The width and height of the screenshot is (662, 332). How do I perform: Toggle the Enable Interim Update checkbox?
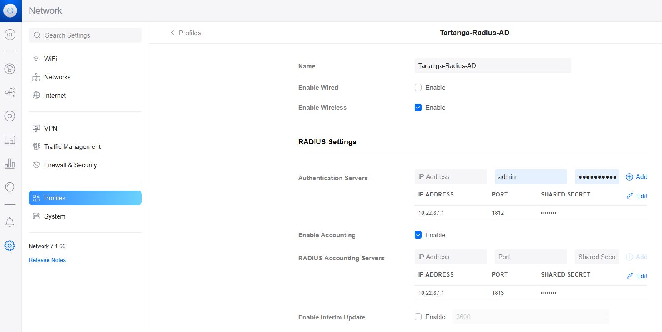point(418,317)
